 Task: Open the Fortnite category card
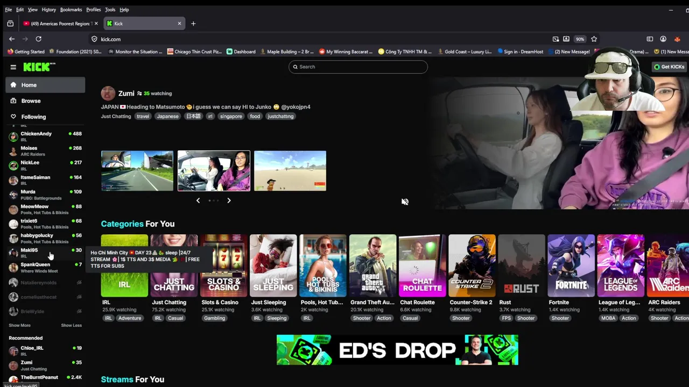tap(571, 266)
